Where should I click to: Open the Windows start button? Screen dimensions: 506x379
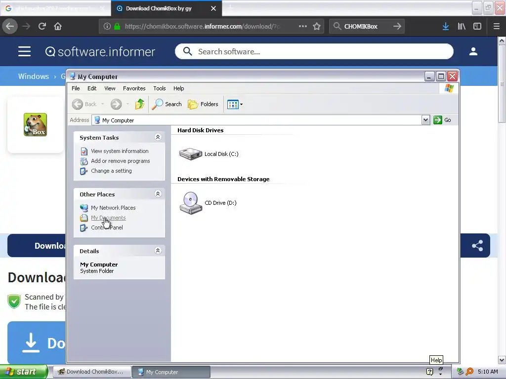[23, 372]
